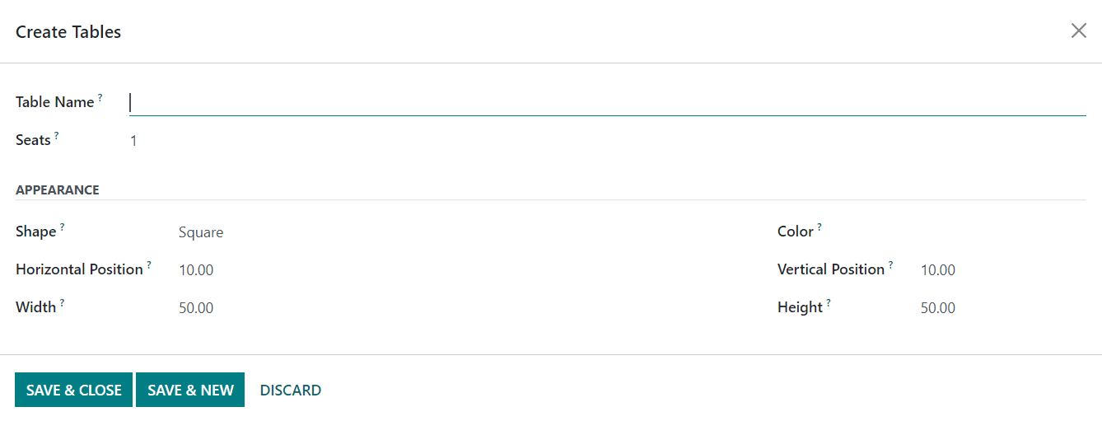
Task: Click the Horizontal Position help icon
Action: click(149, 264)
